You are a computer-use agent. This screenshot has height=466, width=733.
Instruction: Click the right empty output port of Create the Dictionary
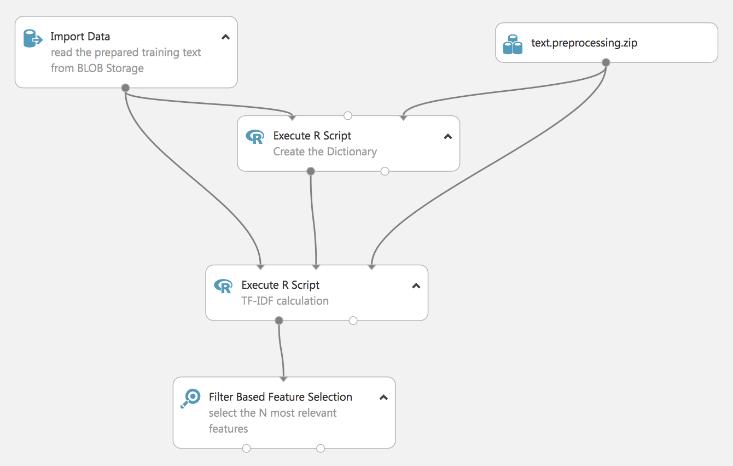pyautogui.click(x=385, y=171)
